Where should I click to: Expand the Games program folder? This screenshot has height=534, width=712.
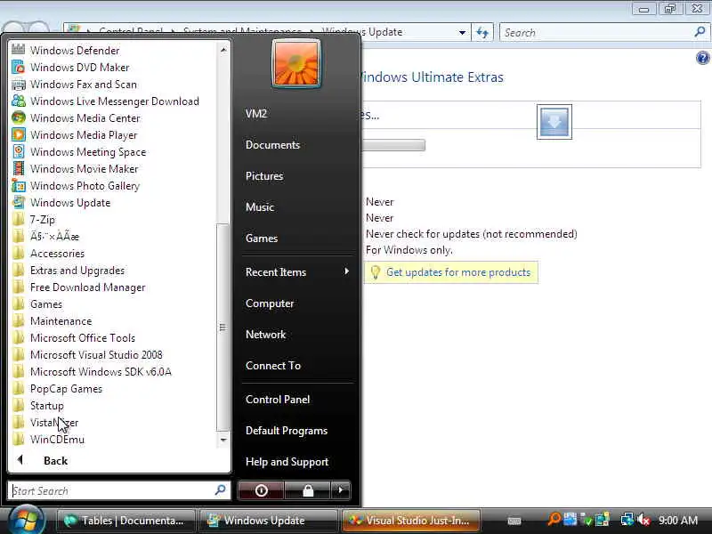(37, 304)
